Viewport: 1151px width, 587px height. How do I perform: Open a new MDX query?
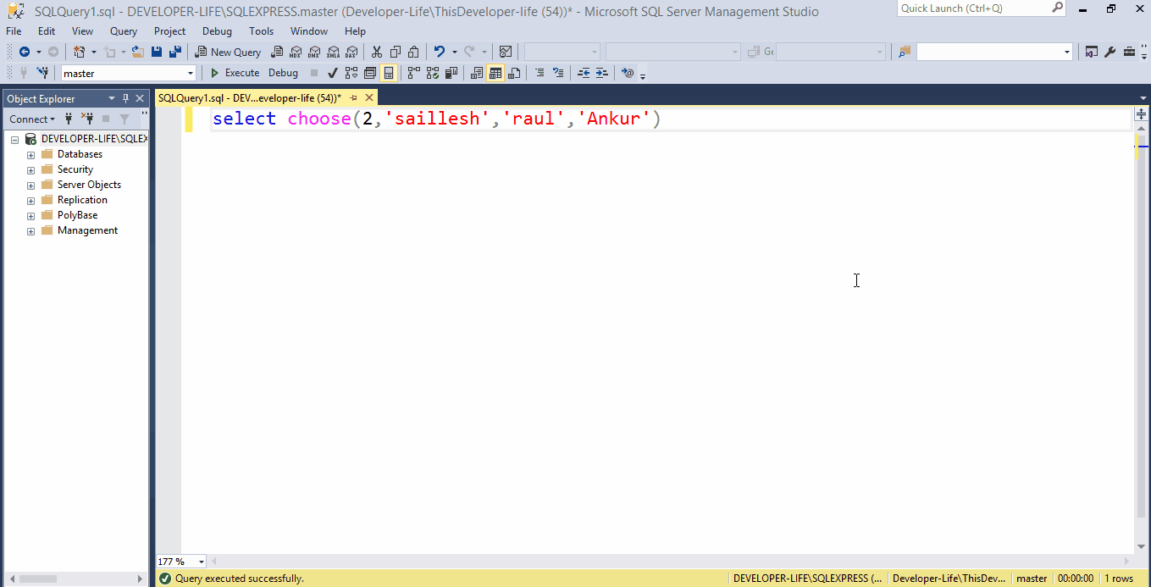296,52
